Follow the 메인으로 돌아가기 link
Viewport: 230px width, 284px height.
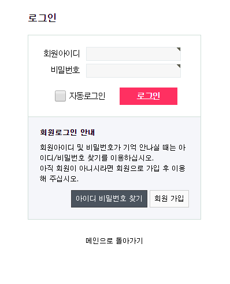coord(114,241)
